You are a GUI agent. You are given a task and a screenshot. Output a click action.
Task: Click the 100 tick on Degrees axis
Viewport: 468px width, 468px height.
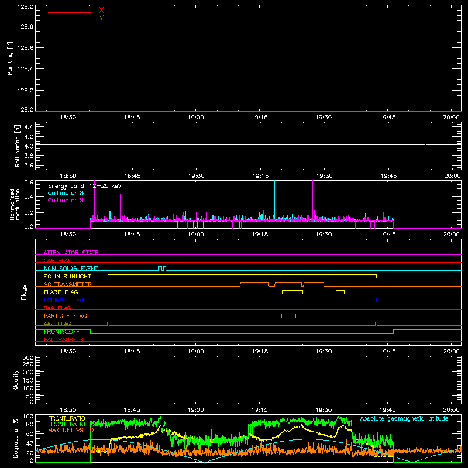pos(28,417)
